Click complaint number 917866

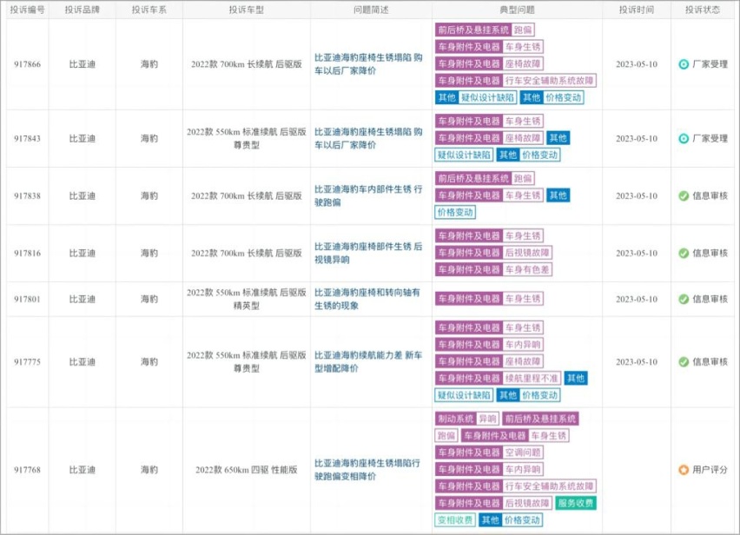tap(27, 64)
